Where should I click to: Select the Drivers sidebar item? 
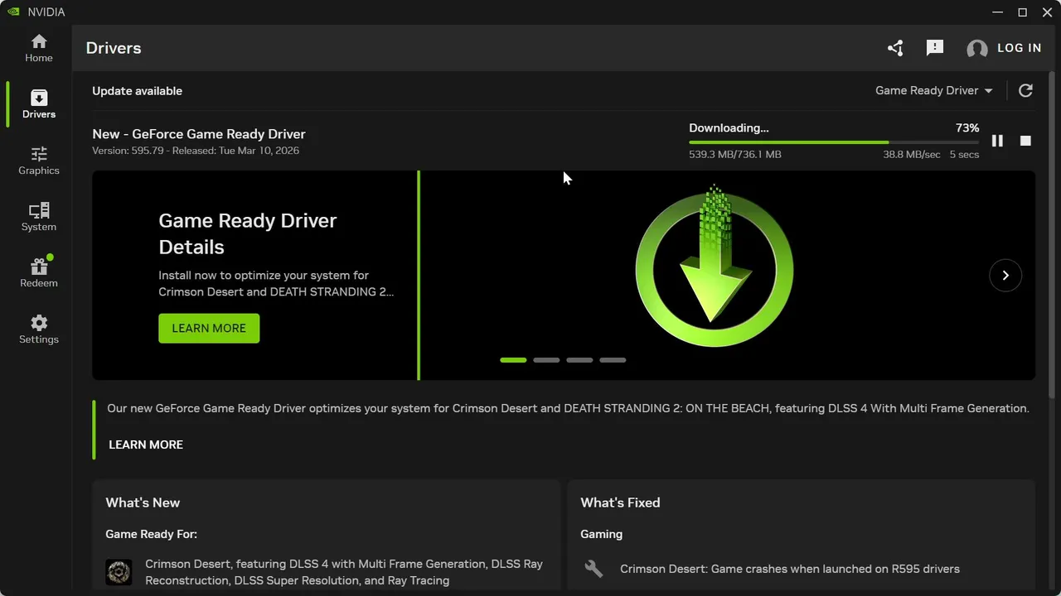tap(38, 104)
